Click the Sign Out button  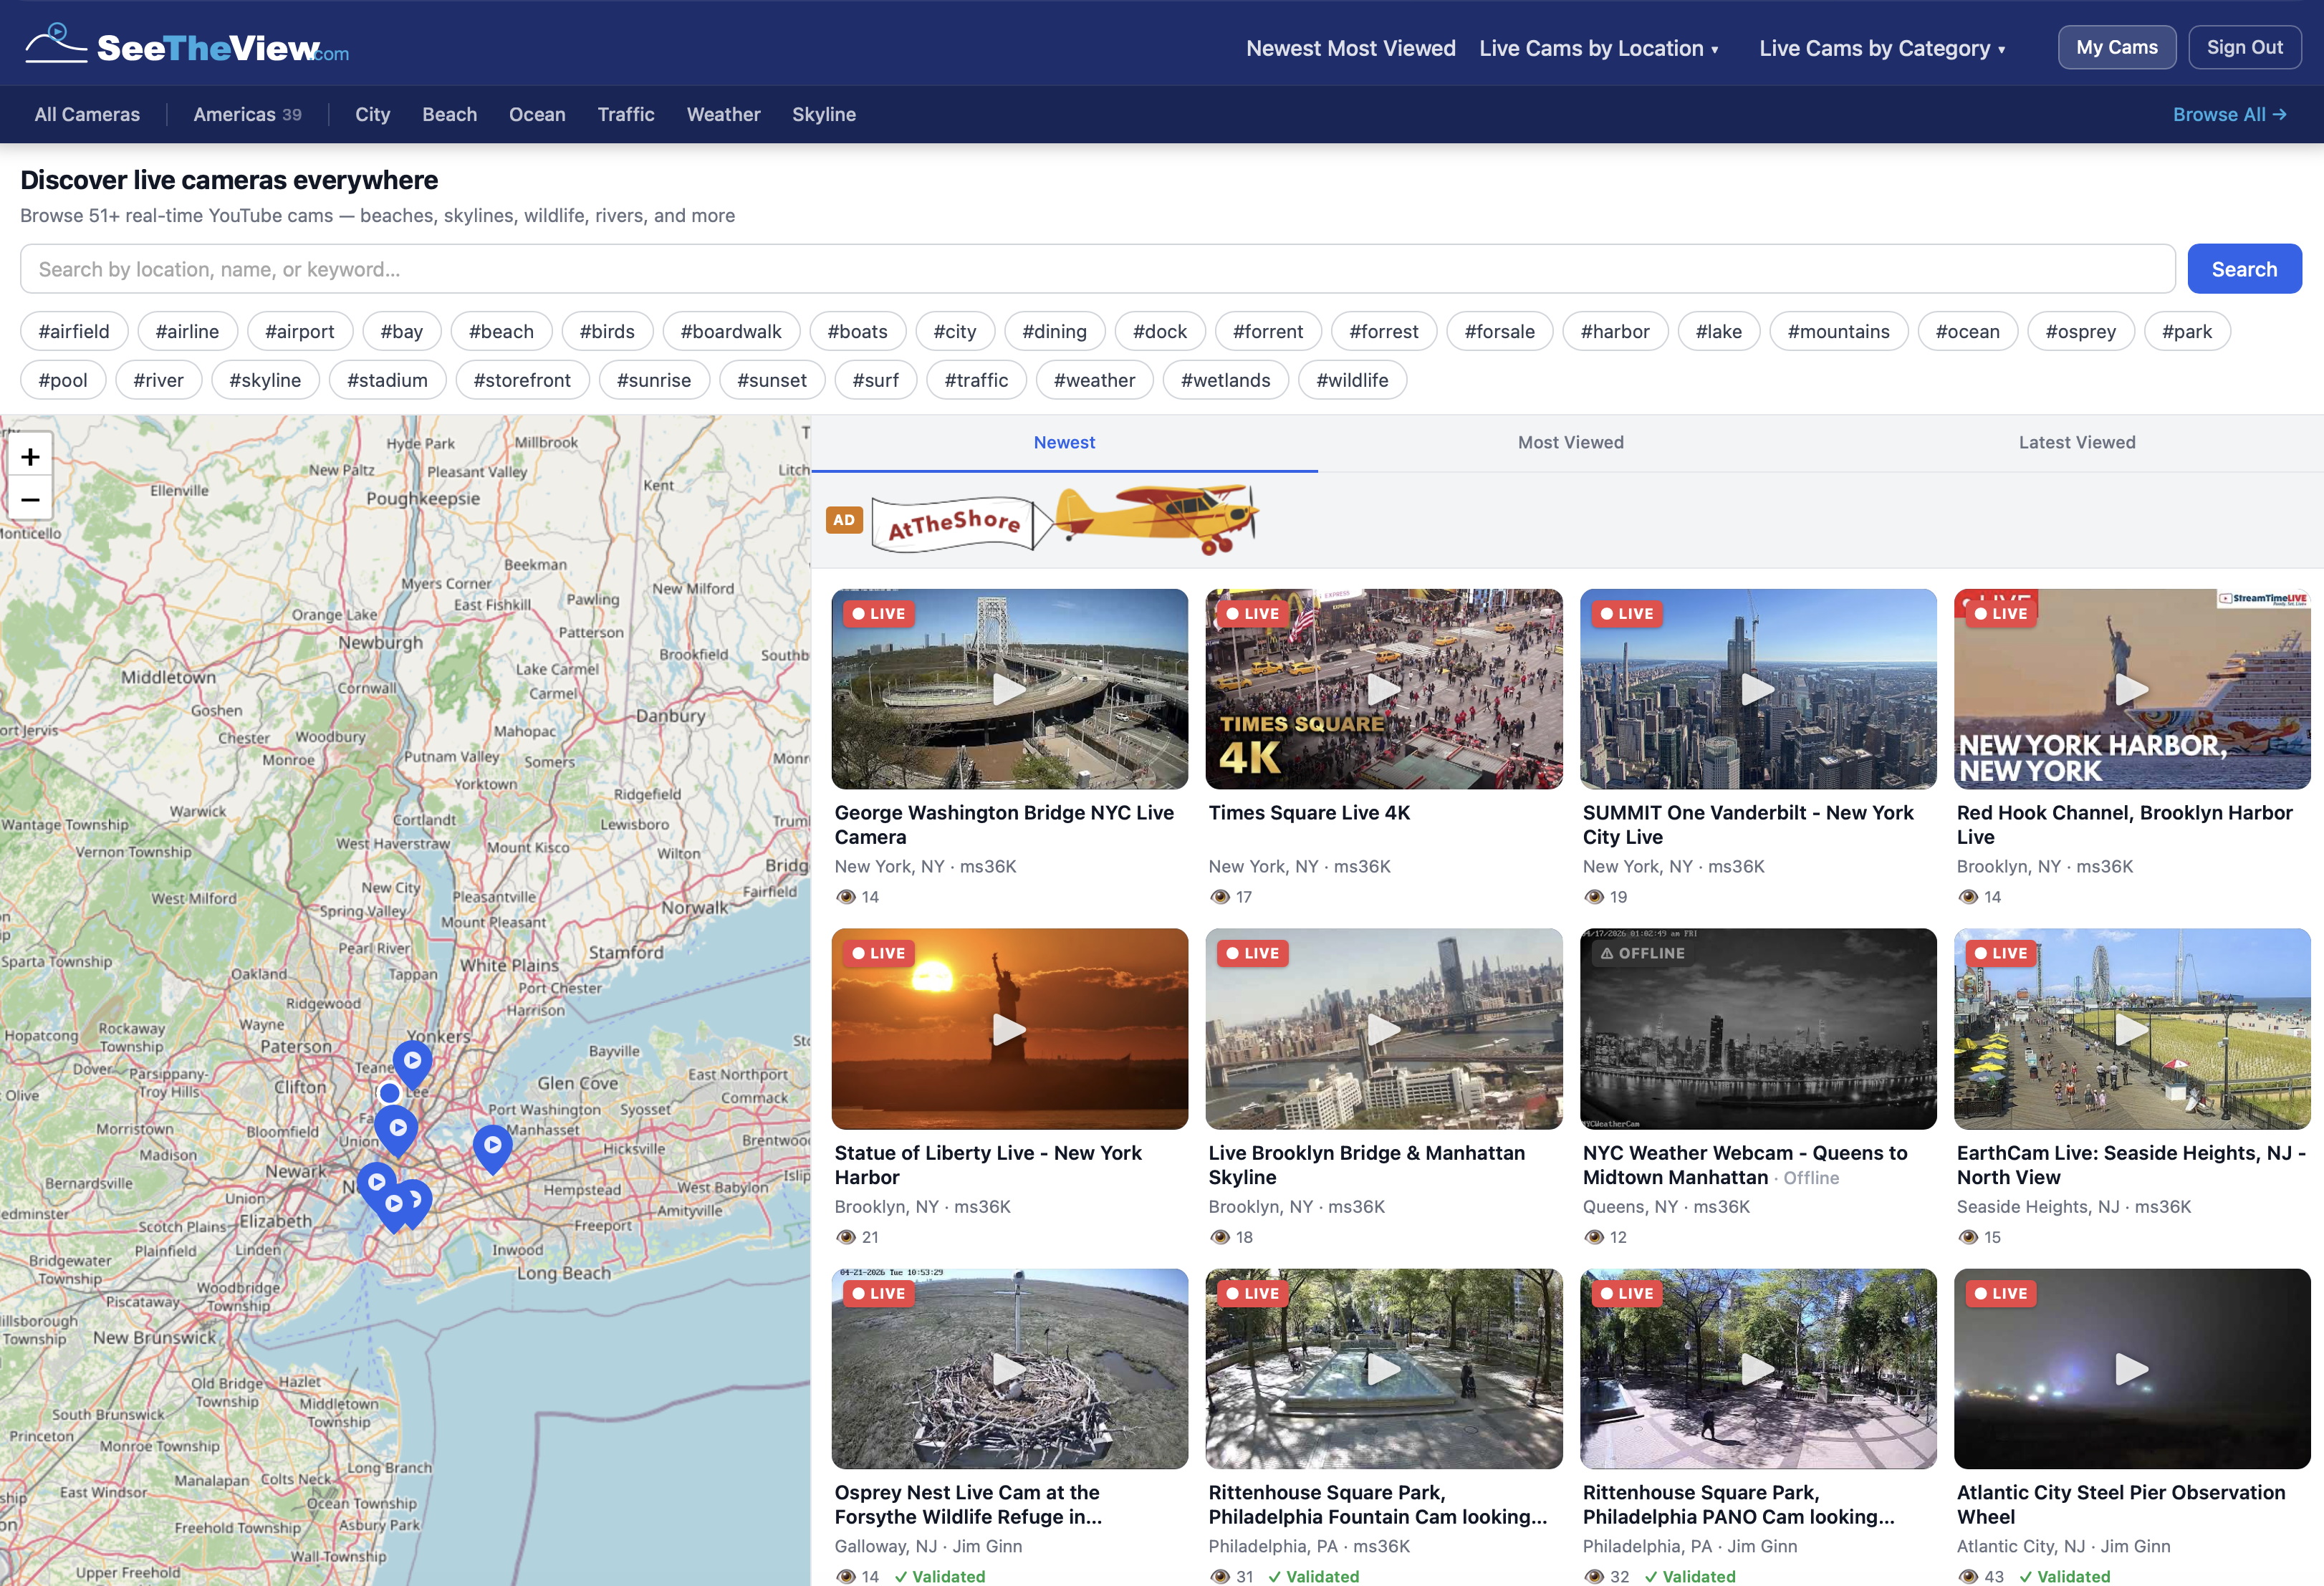pos(2244,47)
